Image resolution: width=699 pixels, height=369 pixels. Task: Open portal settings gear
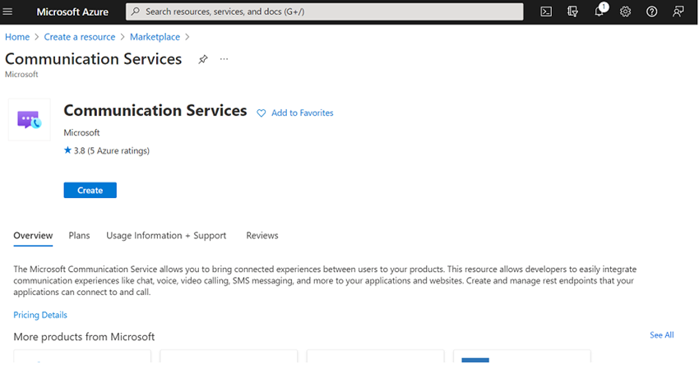click(626, 12)
